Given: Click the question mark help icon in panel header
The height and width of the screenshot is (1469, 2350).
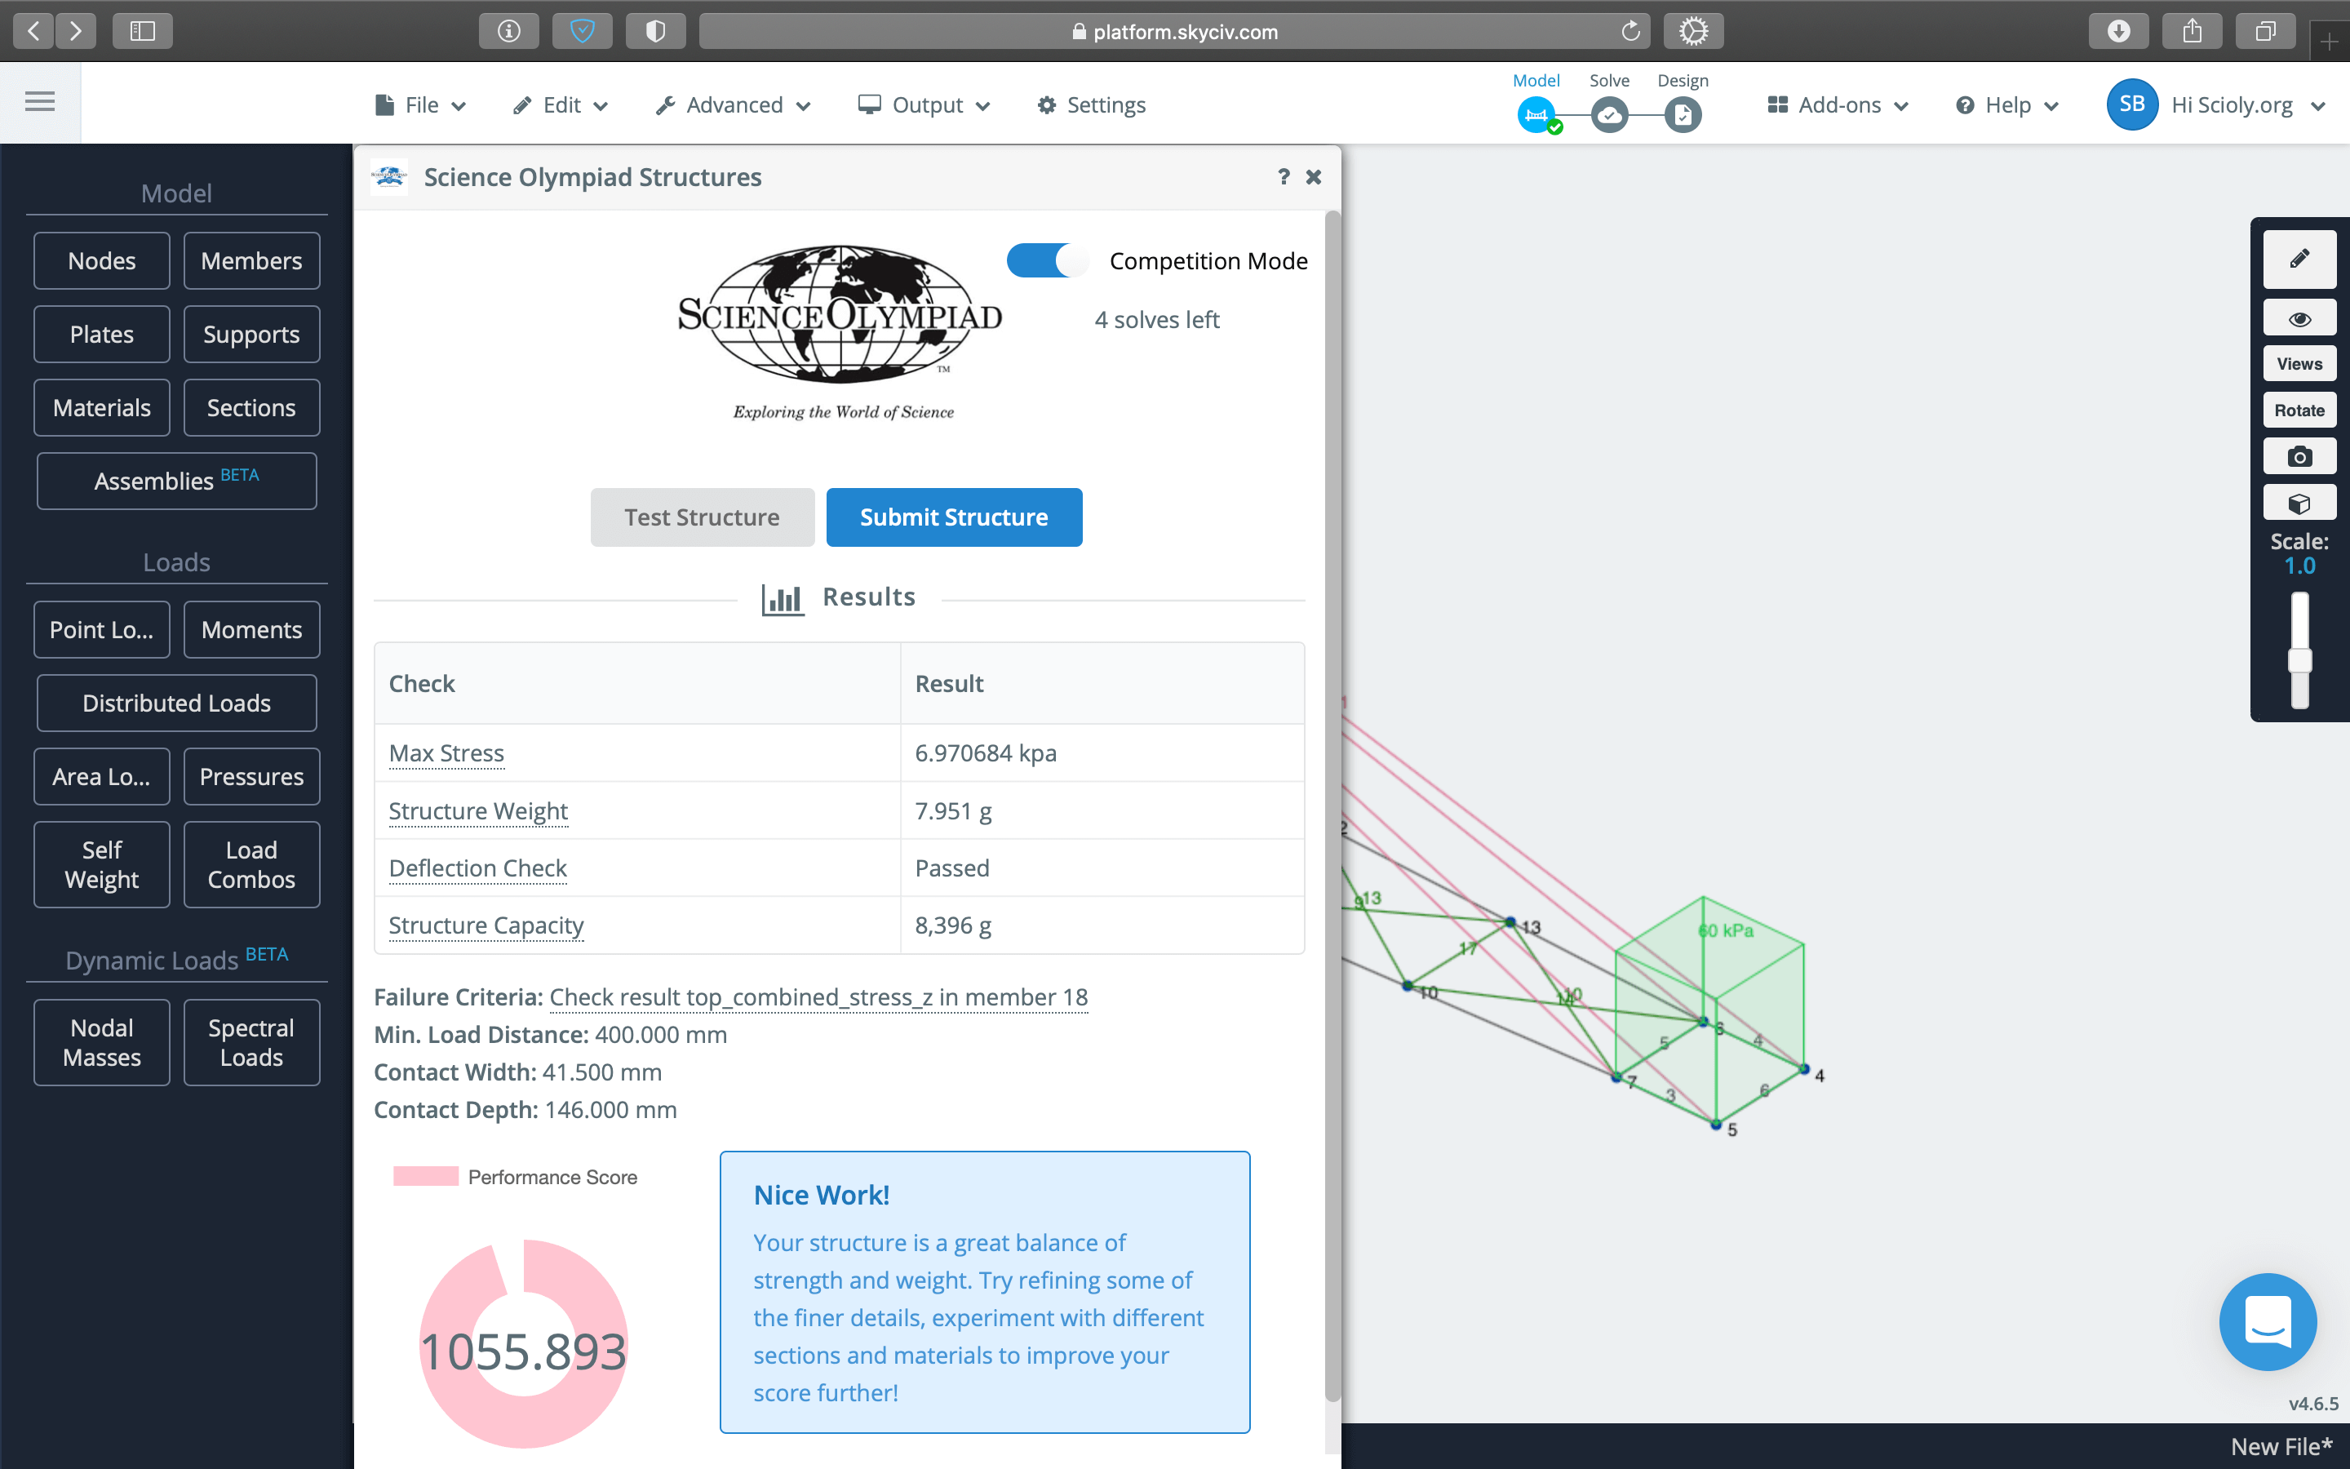Looking at the screenshot, I should pos(1284,177).
